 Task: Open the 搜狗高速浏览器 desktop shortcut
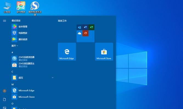pyautogui.click(x=35, y=8)
